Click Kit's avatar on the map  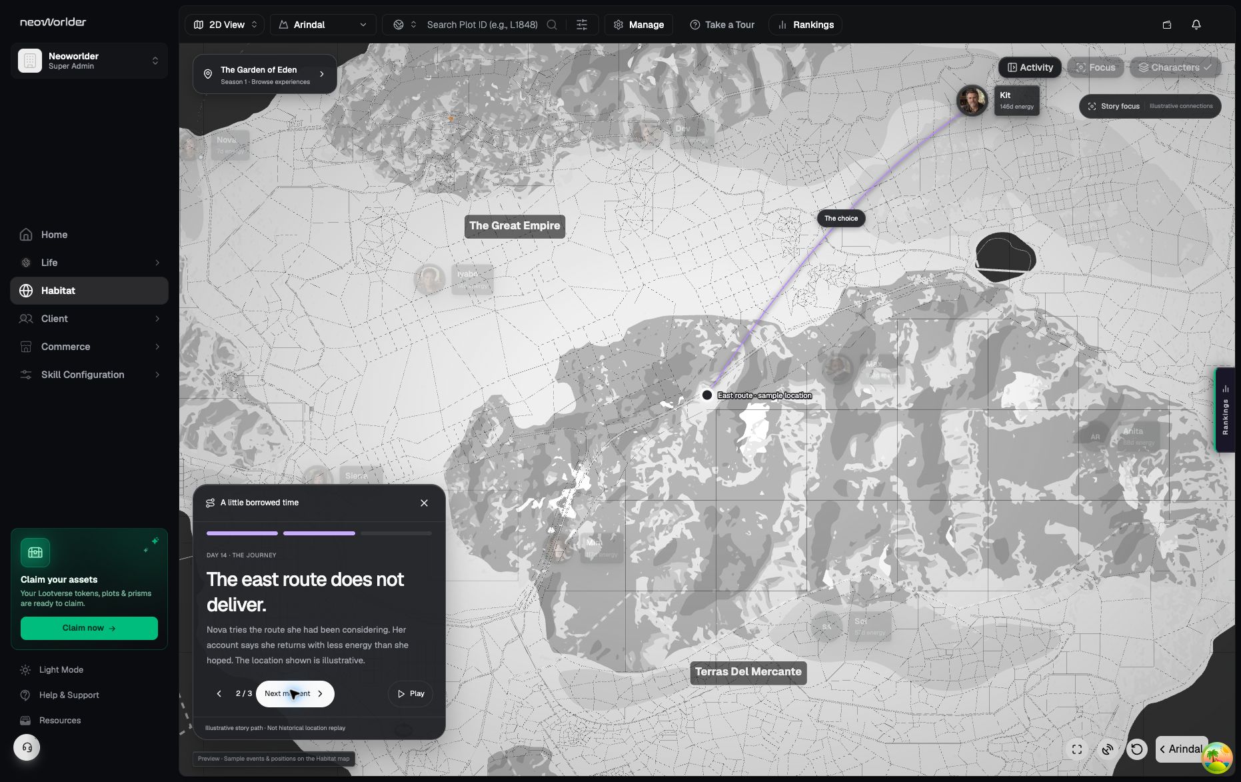(x=972, y=101)
